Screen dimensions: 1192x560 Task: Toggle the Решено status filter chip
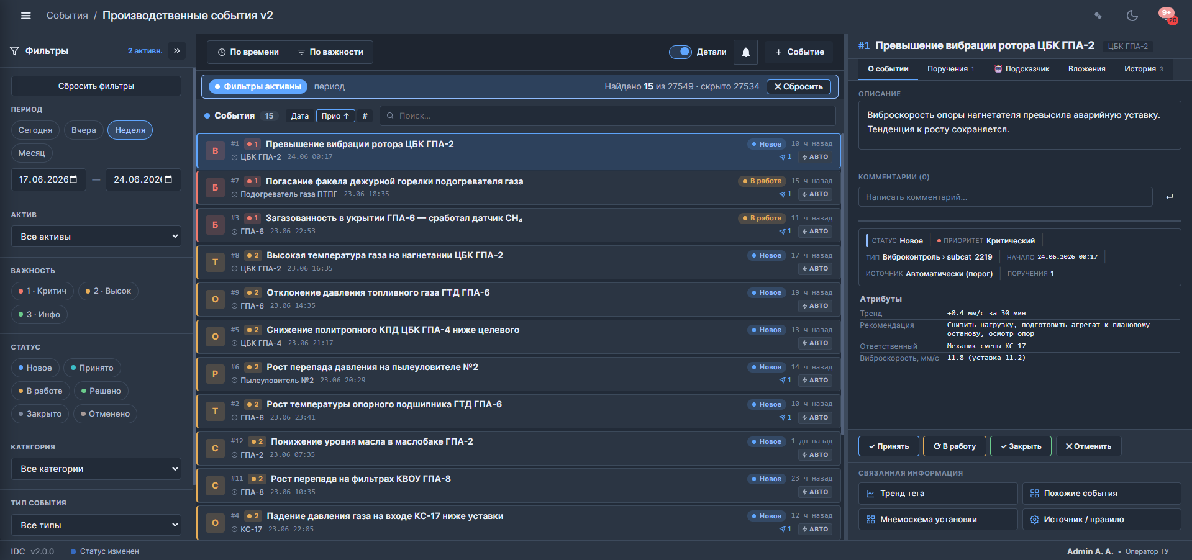point(101,391)
